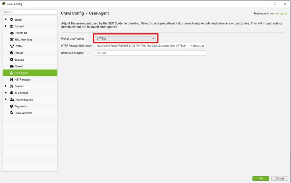This screenshot has width=291, height=183.
Task: Click the Speed gauge icon
Action: click(x=12, y=66)
